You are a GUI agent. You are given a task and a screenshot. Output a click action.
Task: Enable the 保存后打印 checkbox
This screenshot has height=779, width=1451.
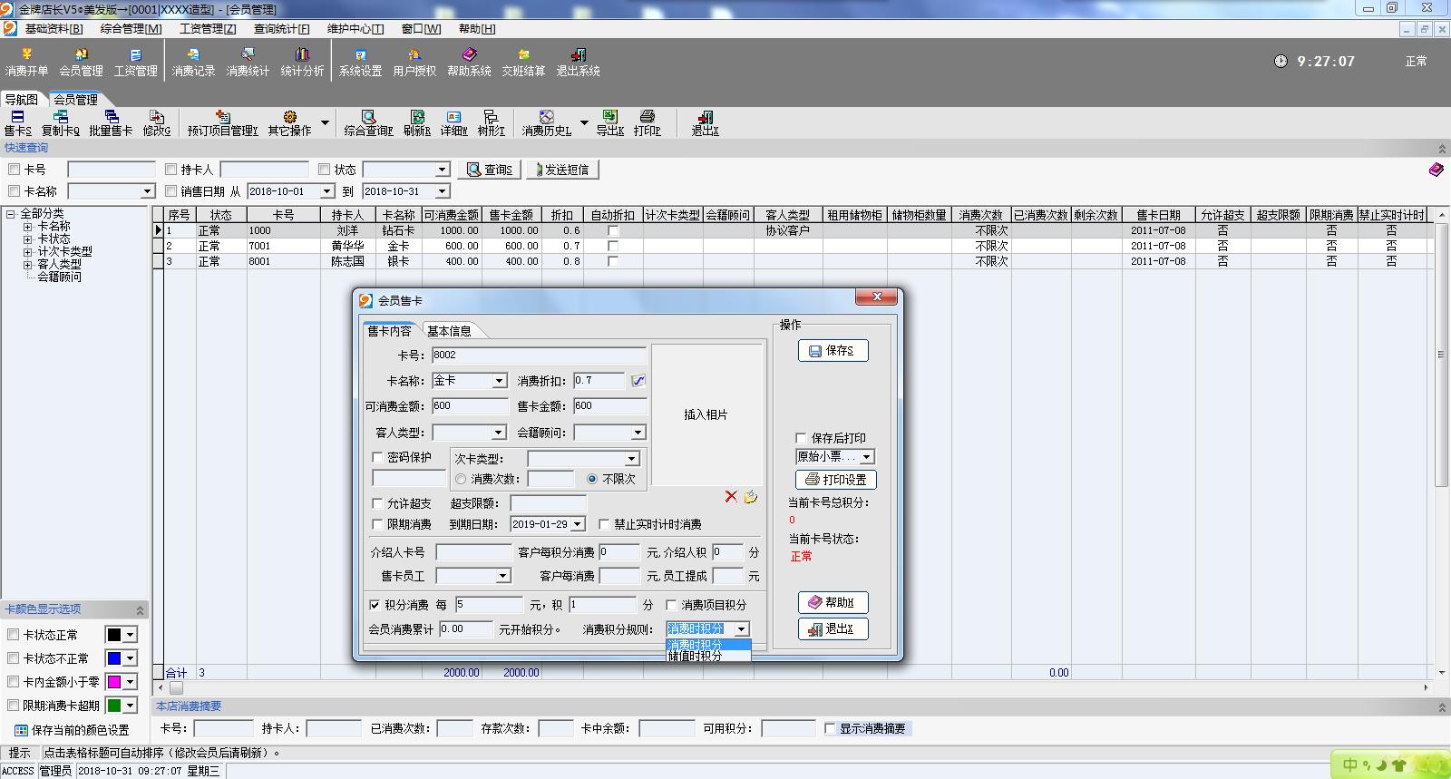[801, 438]
